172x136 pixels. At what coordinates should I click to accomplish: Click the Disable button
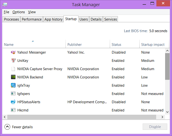(x=155, y=127)
